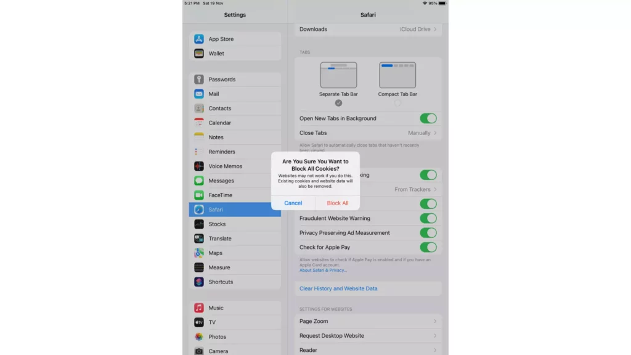Open the Reminders icon
631x355 pixels.
click(199, 152)
